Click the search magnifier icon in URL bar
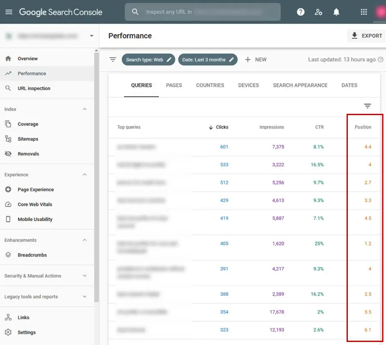This screenshot has height=345, width=386. pos(135,12)
